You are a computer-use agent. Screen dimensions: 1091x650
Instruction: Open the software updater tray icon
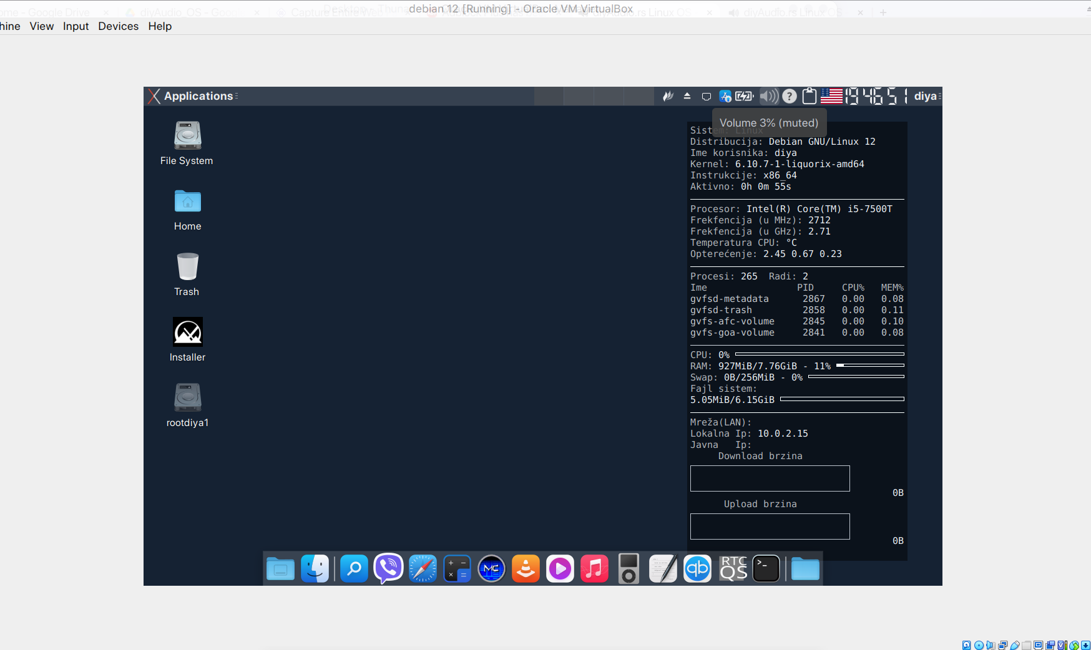pyautogui.click(x=725, y=96)
